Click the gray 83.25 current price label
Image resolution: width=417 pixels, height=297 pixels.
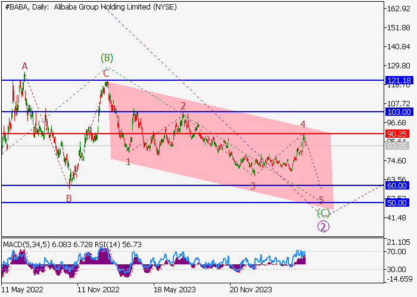tap(397, 146)
